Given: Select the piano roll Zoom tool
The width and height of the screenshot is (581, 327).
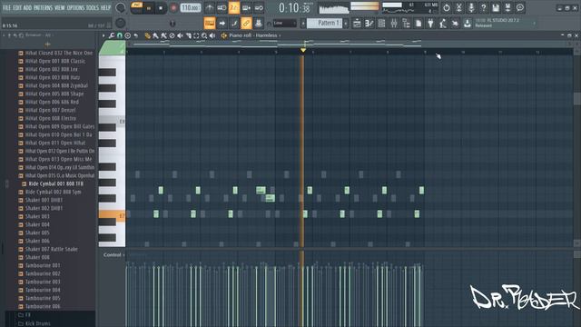Looking at the screenshot, I should click(x=204, y=35).
